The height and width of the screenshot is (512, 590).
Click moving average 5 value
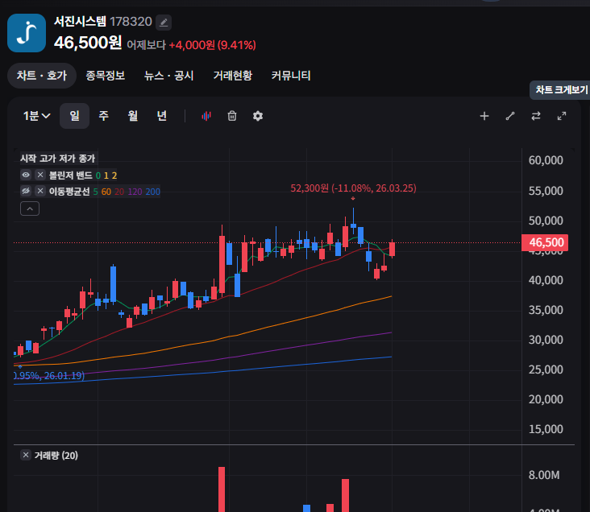(x=96, y=192)
